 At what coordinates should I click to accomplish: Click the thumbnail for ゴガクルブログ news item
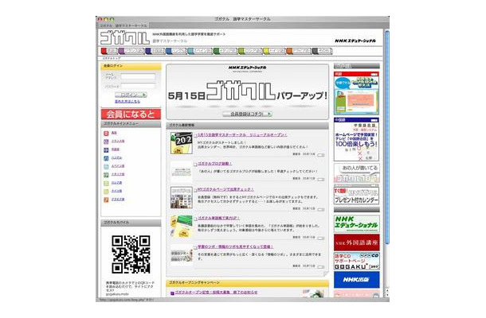tap(182, 172)
